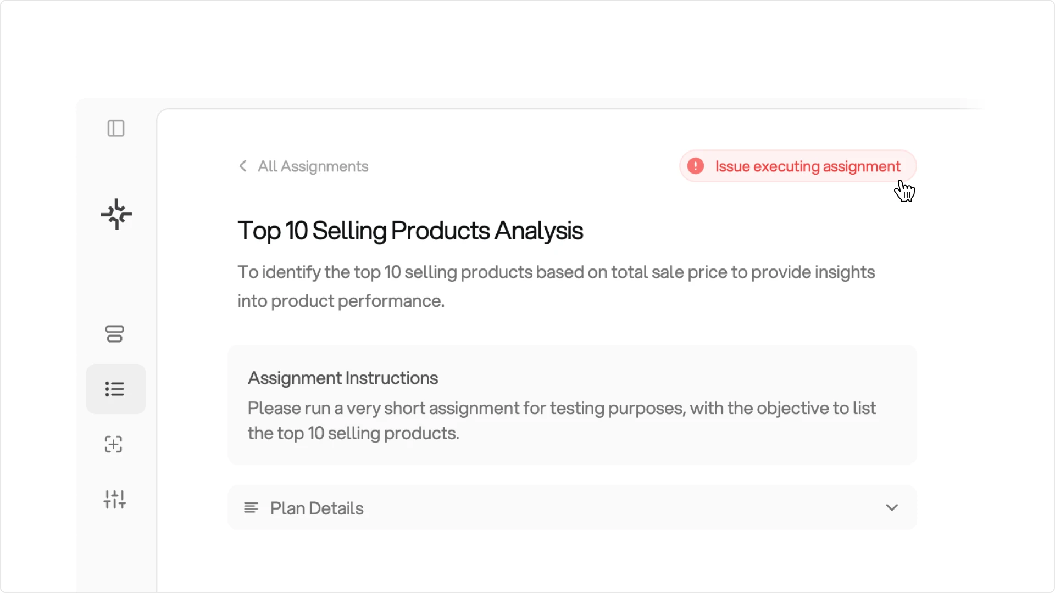Open the stacked cards sidebar icon
This screenshot has width=1055, height=593.
tap(115, 334)
